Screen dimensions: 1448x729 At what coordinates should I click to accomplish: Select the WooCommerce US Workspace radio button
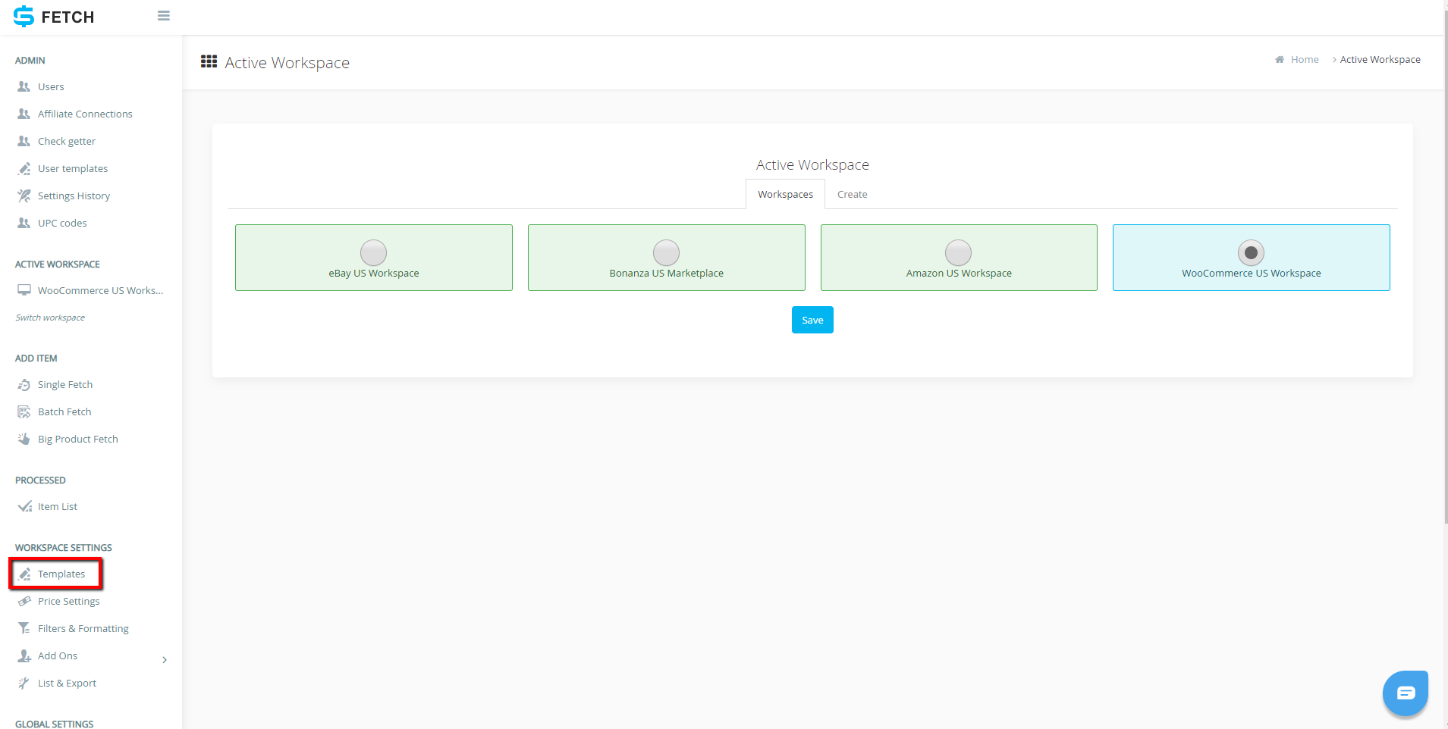point(1251,252)
